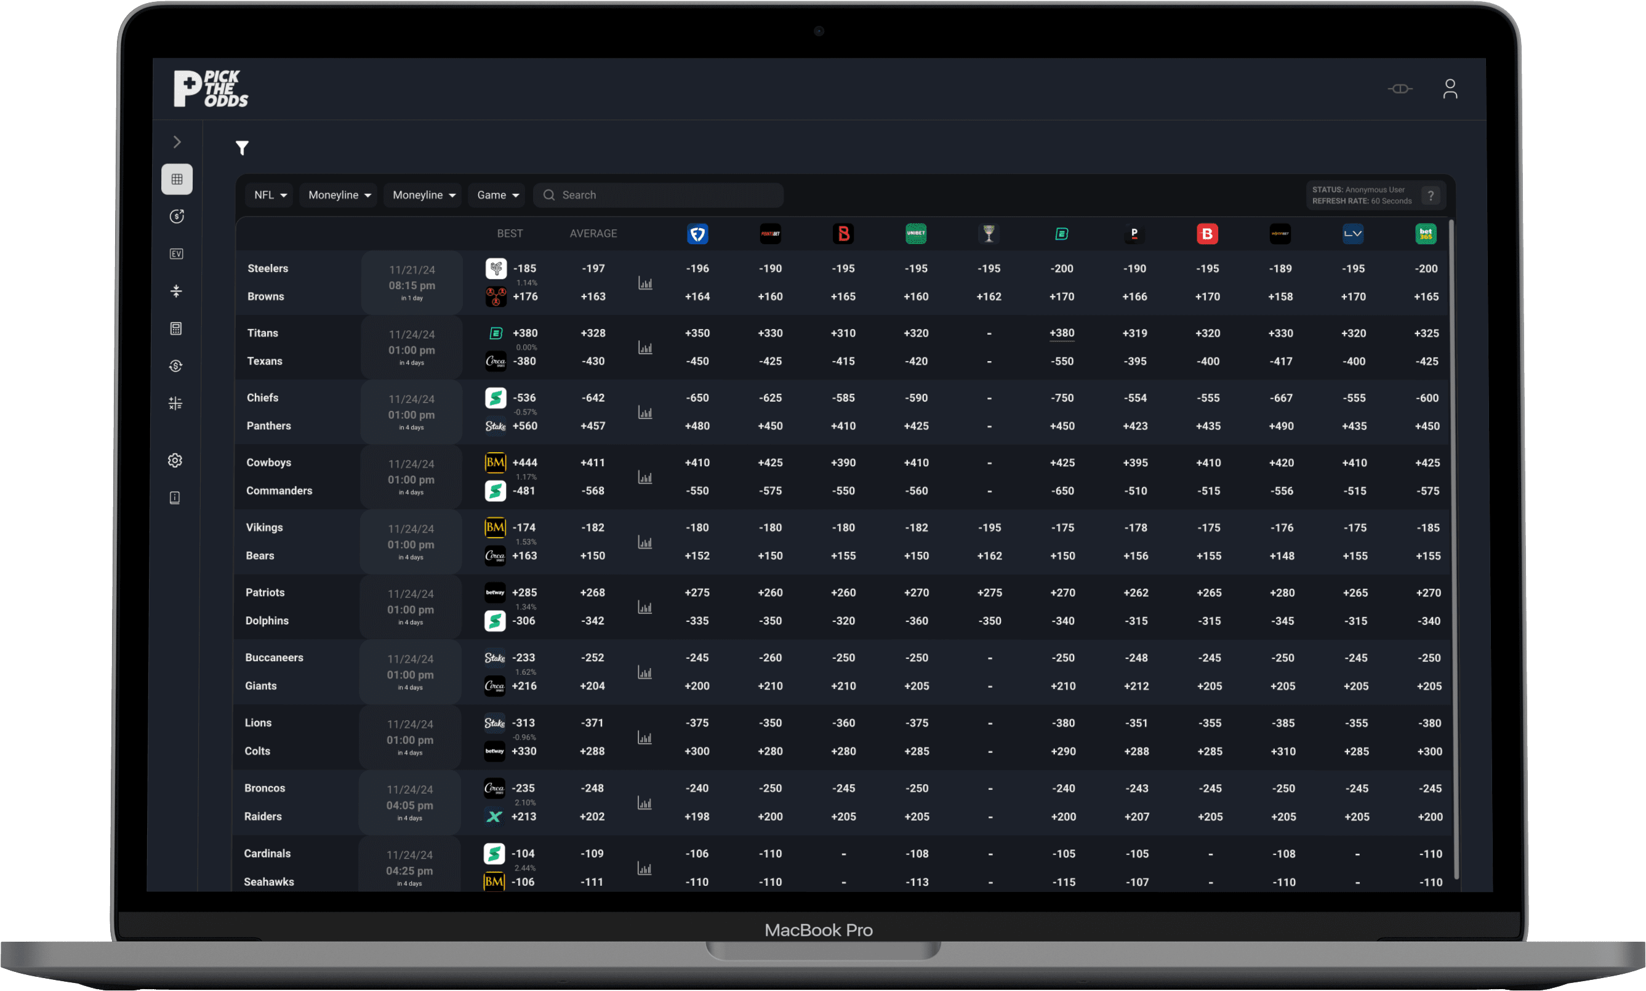Click the user profile icon
Screen dimensions: 1646x991
(1449, 89)
